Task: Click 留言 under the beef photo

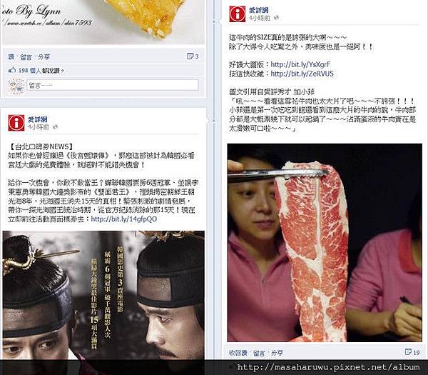Action: (259, 353)
